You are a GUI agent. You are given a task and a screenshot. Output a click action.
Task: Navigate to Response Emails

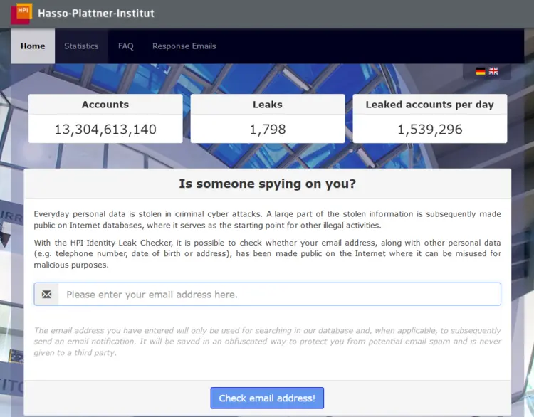(x=184, y=46)
